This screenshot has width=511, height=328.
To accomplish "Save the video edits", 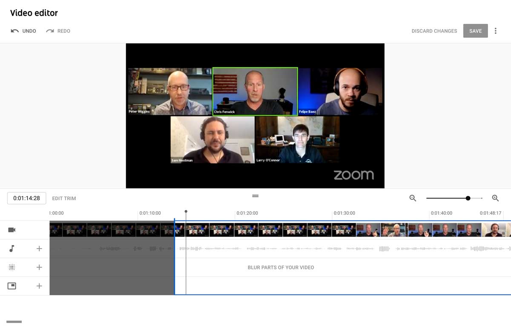I will (x=476, y=31).
